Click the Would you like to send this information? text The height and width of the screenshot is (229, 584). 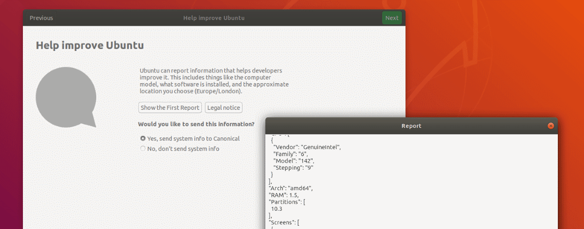point(196,124)
